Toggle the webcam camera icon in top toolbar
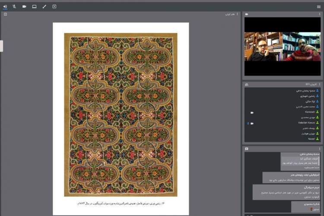 click(24, 6)
